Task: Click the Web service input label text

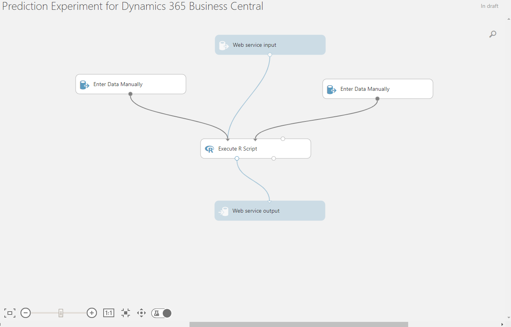Action: (255, 45)
